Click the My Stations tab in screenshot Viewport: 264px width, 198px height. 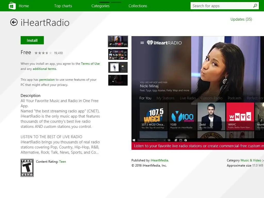tap(166, 98)
